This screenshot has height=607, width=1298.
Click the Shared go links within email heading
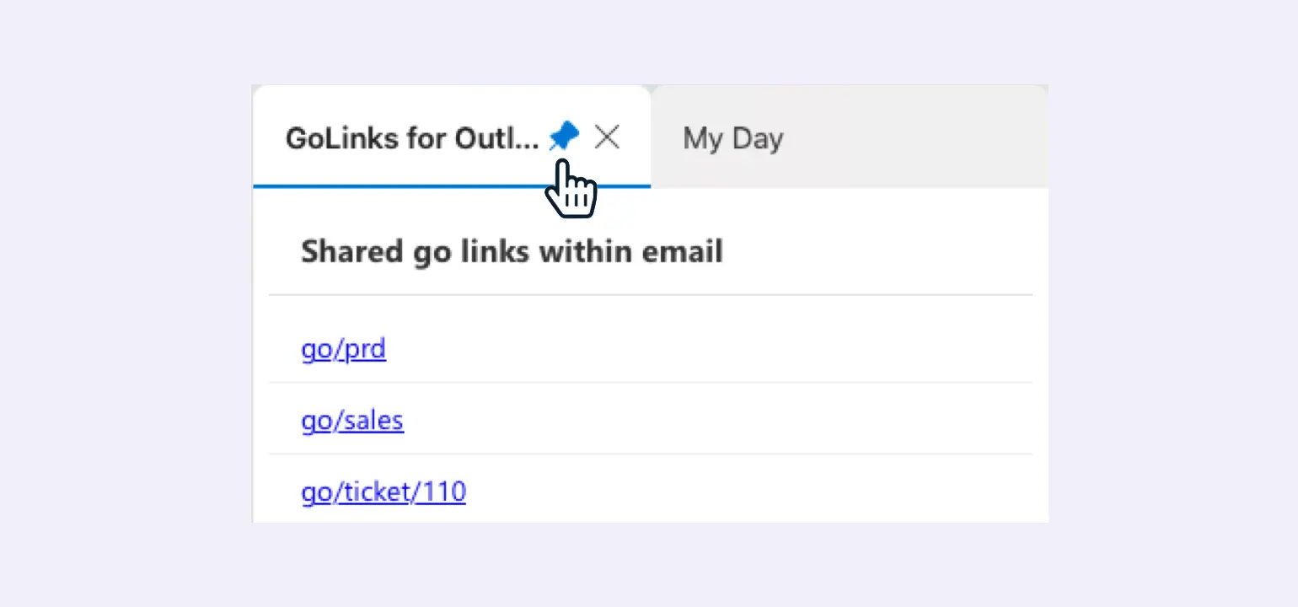point(512,251)
